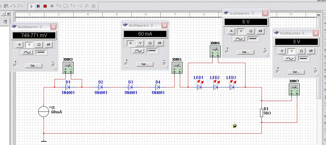Screen dimensions: 326x145
Task: Click the '1N4001' label under D3
Action: click(130, 93)
